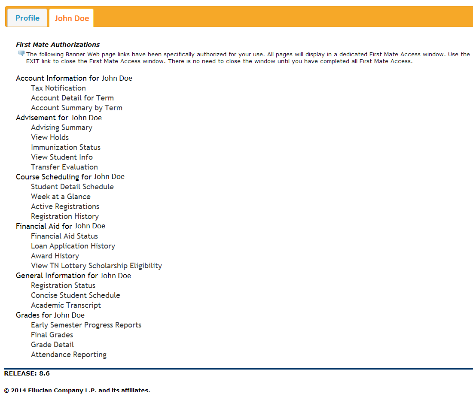The height and width of the screenshot is (397, 473).
Task: Select the John Doe tab
Action: [72, 18]
